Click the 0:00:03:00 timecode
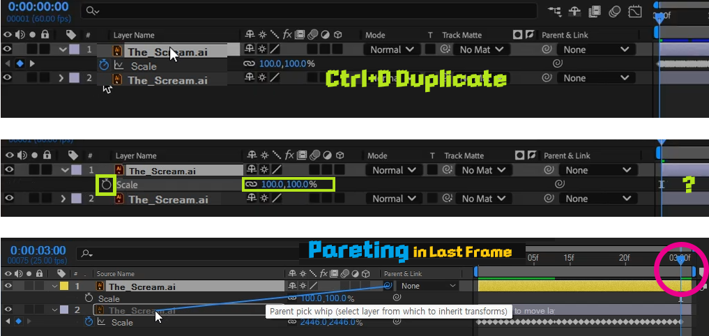The image size is (709, 336). (38, 250)
